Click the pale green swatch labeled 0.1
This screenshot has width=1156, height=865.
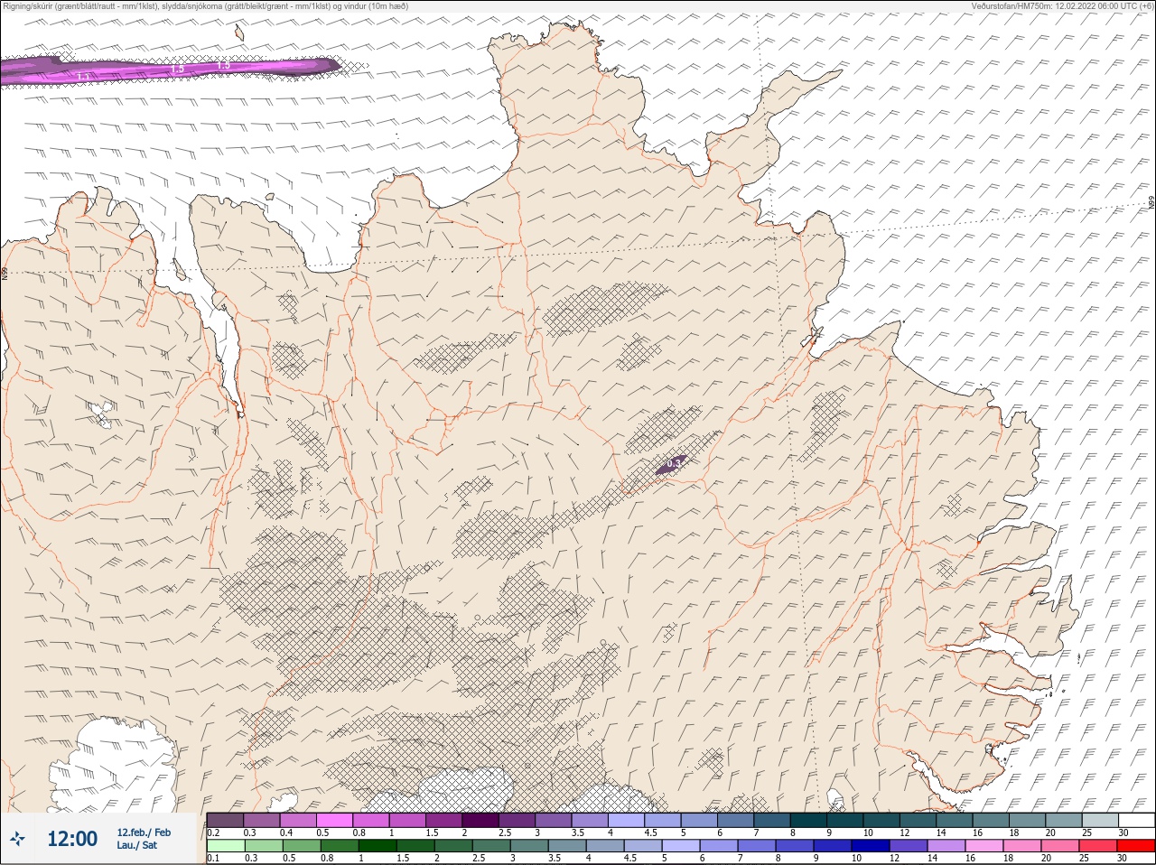pos(225,846)
